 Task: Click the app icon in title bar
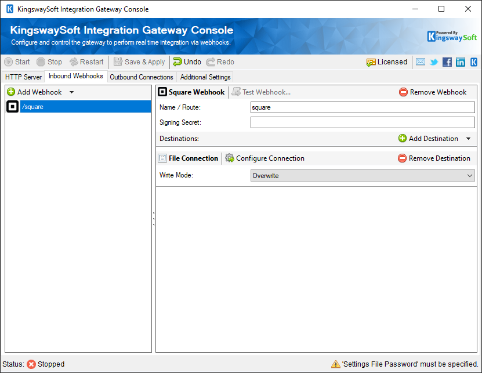(x=10, y=9)
